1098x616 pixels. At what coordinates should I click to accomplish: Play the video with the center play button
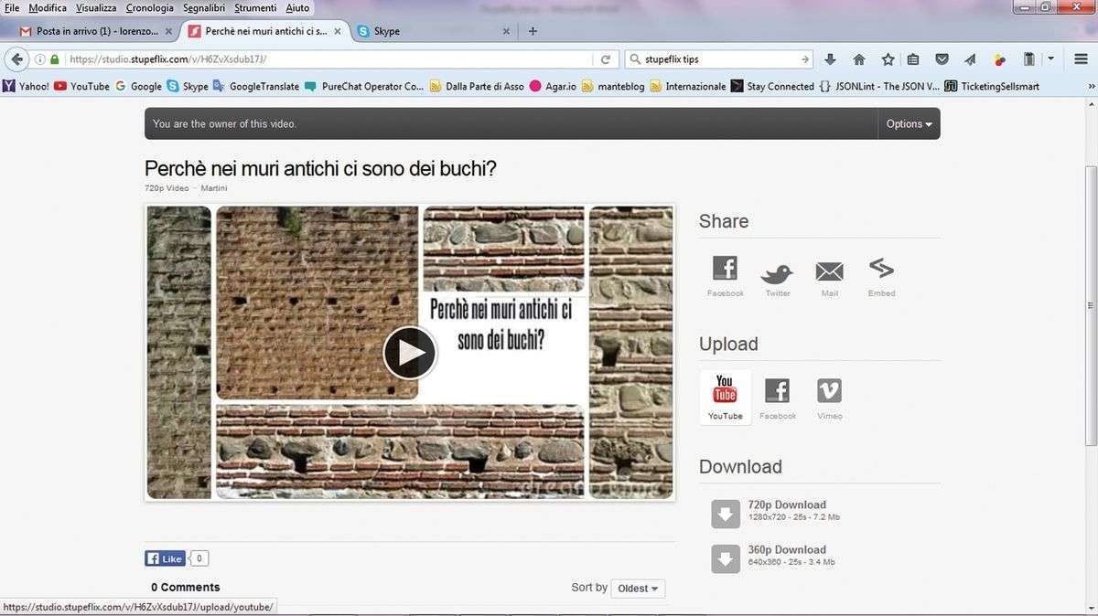pyautogui.click(x=409, y=353)
